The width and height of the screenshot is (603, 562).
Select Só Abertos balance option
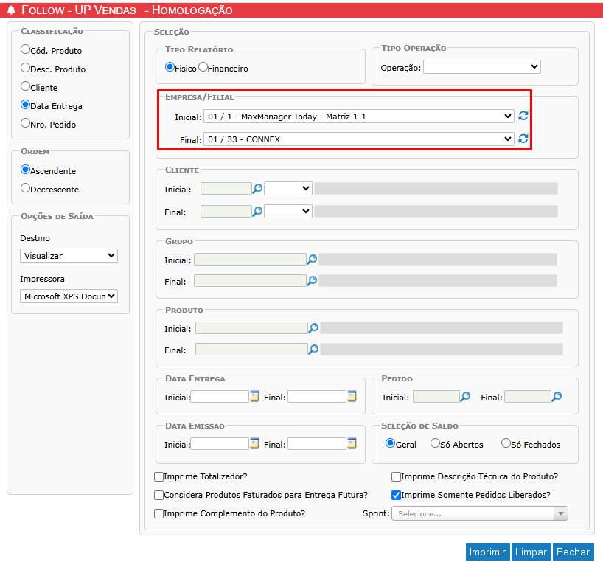coord(435,444)
